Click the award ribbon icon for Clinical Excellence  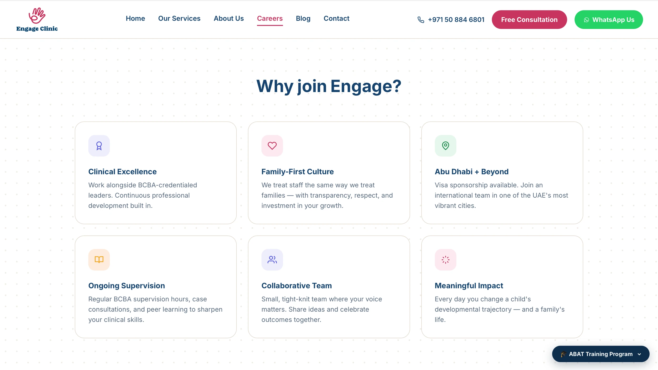(99, 146)
